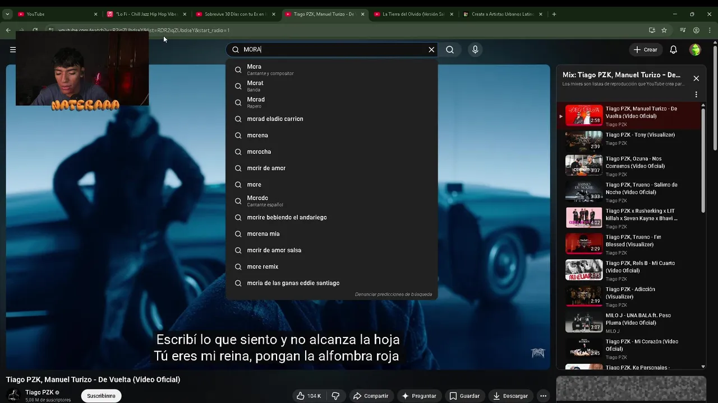The width and height of the screenshot is (718, 403).
Task: Select suggestion morena mia
Action: pos(332,233)
